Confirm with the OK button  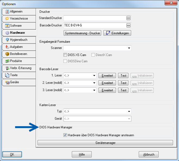(12, 154)
